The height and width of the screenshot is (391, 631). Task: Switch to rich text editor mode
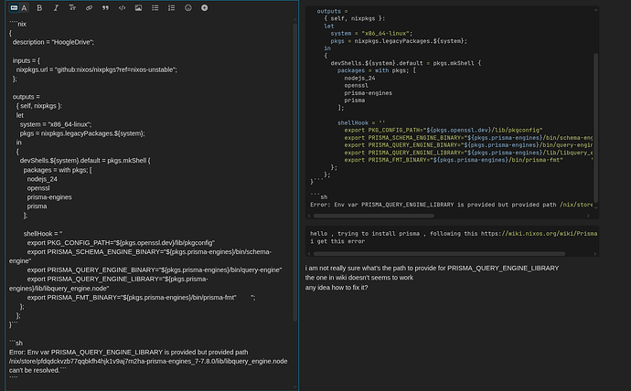point(24,7)
